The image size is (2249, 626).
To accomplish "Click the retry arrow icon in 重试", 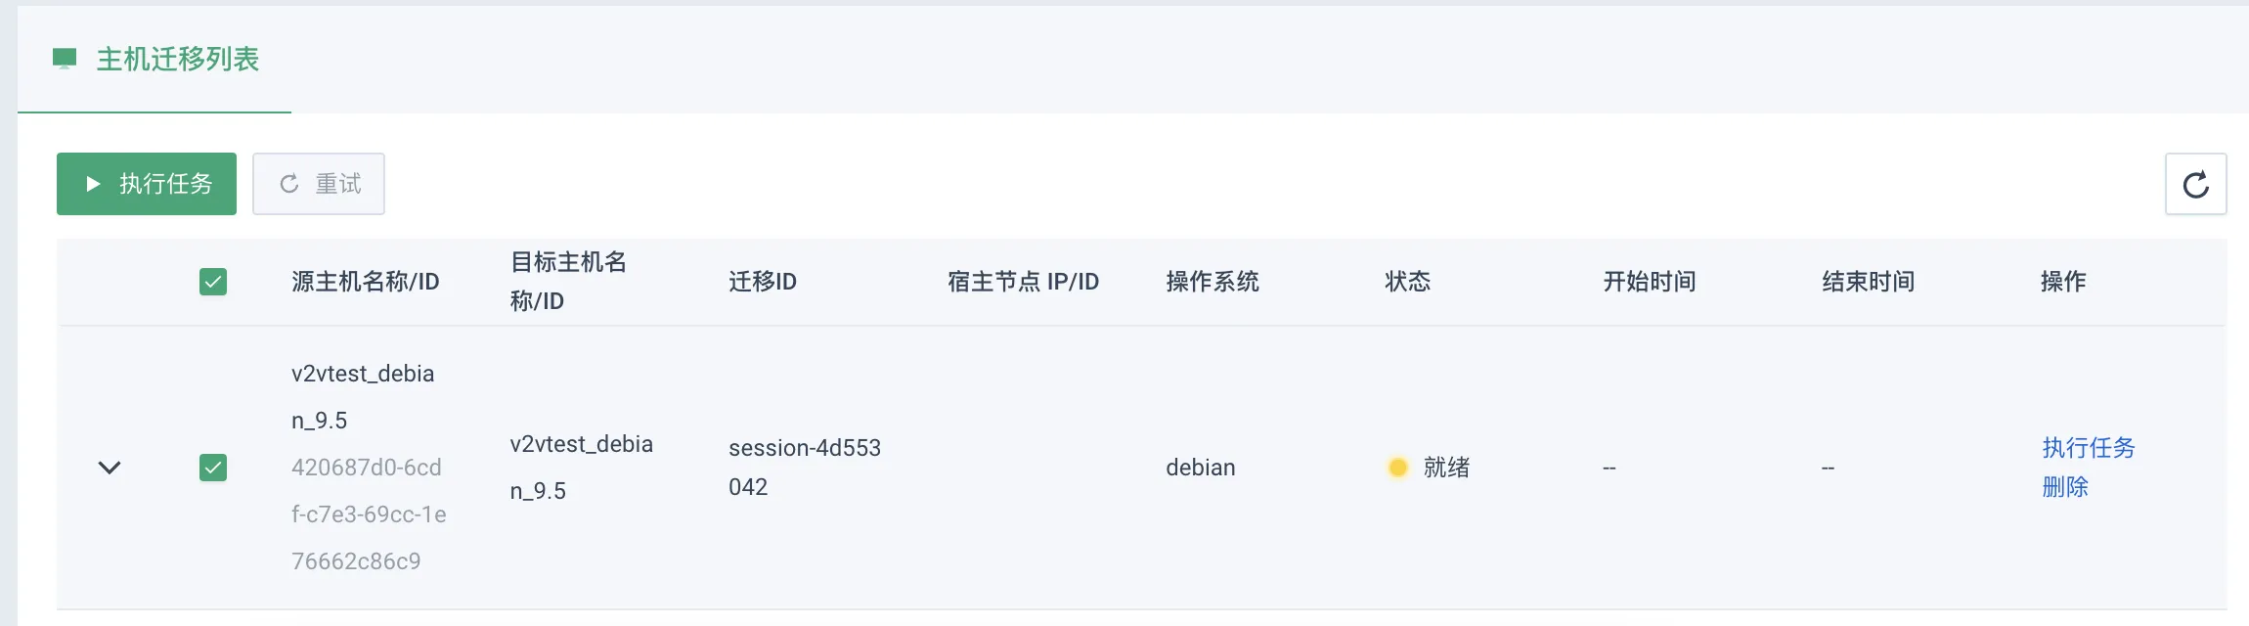I will click(289, 184).
